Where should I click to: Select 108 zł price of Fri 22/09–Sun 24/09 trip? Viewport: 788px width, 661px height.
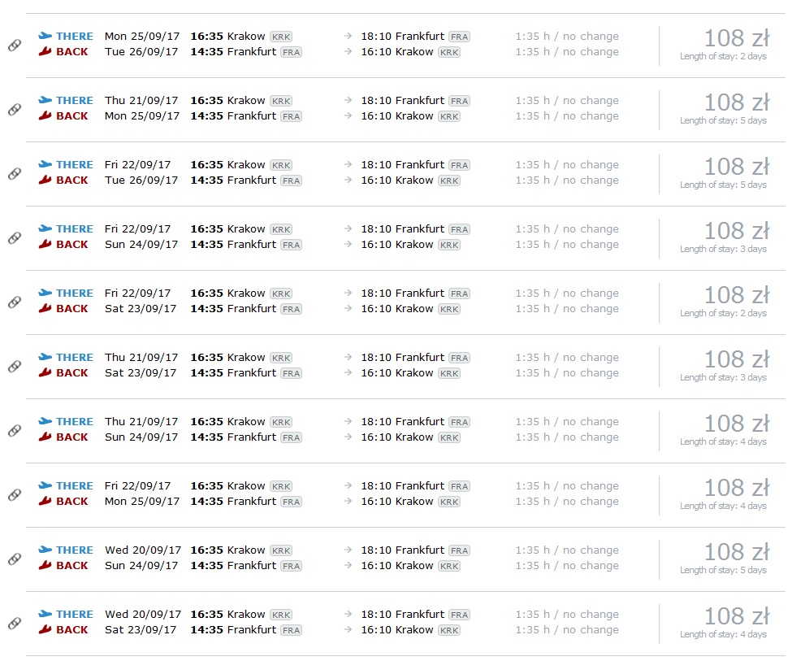point(737,231)
